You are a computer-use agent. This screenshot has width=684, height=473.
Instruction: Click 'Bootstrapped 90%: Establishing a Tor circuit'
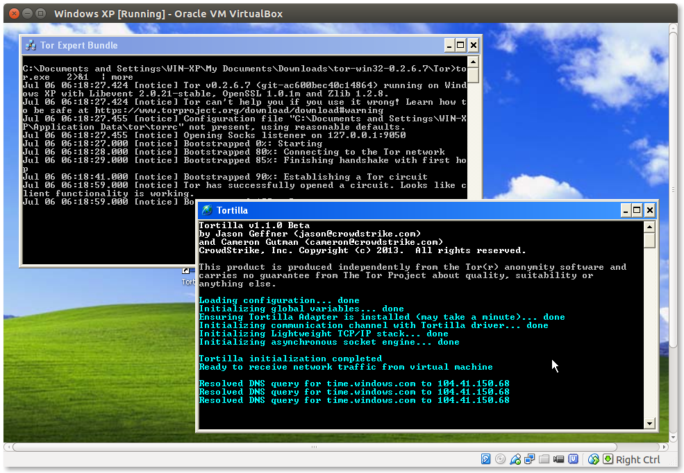click(225, 177)
